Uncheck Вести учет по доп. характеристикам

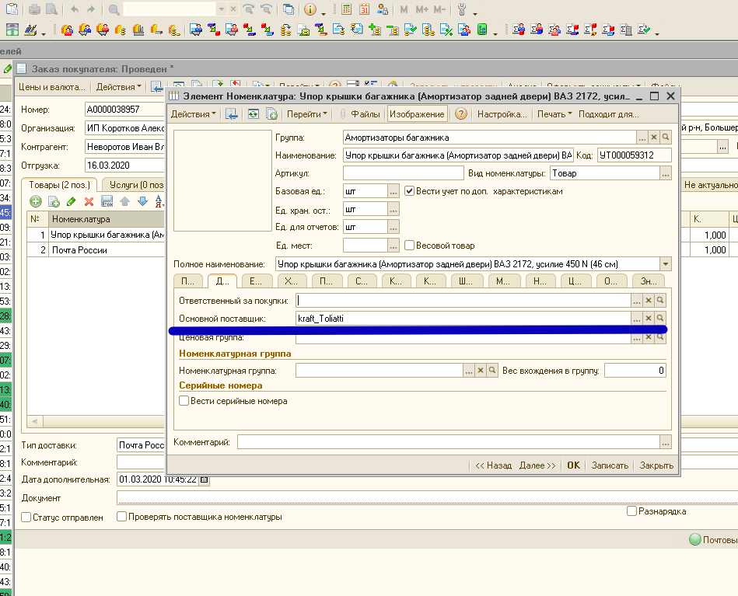click(x=410, y=191)
